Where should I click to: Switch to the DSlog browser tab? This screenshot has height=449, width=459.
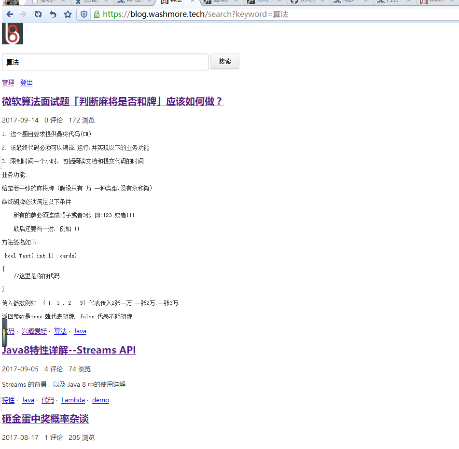[307, 2]
